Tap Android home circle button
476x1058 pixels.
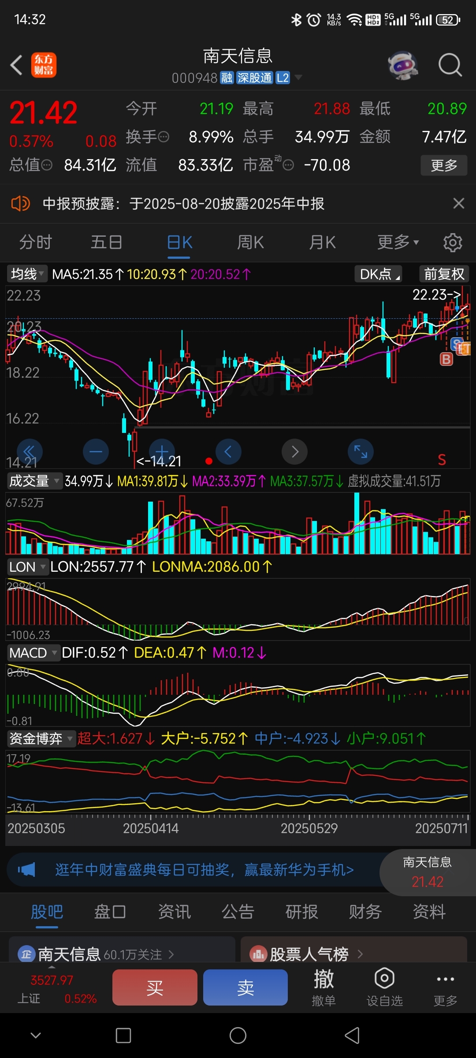point(238,1036)
